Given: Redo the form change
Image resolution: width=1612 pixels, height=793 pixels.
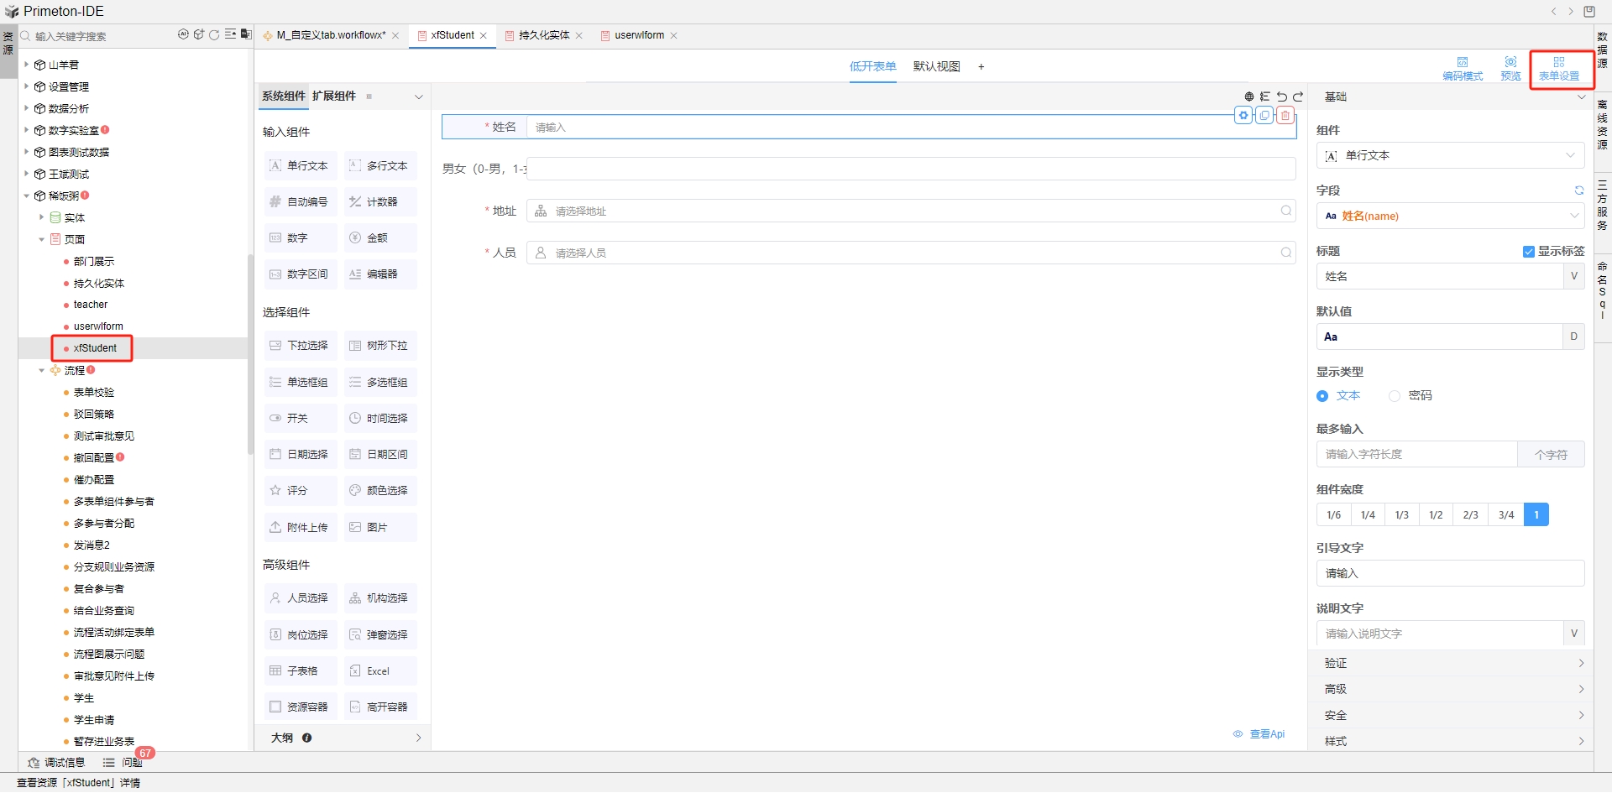Looking at the screenshot, I should (x=1298, y=97).
